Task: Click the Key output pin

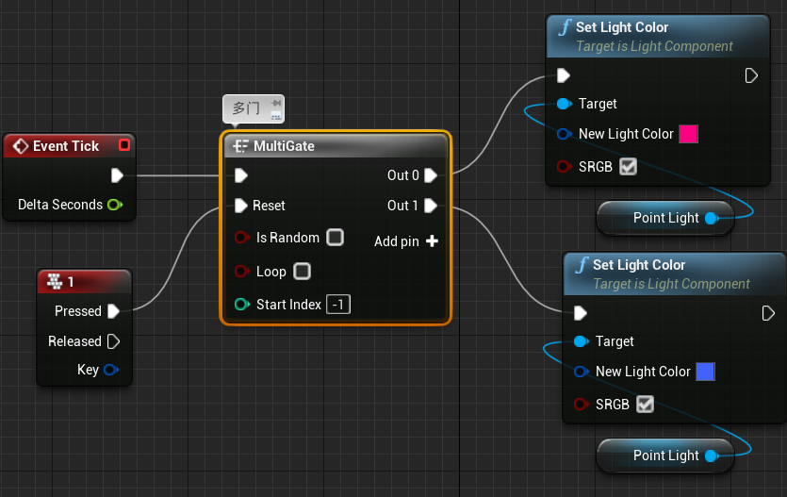Action: coord(111,370)
